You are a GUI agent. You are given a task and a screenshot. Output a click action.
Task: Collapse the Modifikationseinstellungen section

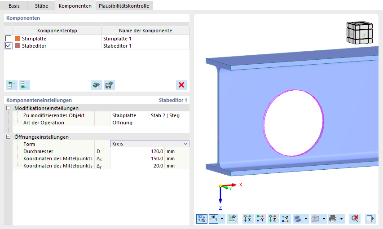click(8, 108)
